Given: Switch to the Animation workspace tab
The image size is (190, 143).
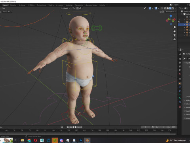Looking at the screenshot, I should 59,5.
